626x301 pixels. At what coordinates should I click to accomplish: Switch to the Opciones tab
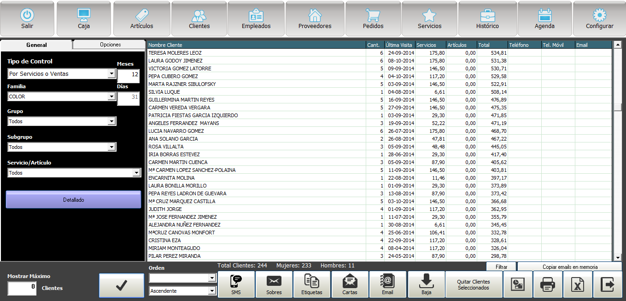[x=110, y=45]
